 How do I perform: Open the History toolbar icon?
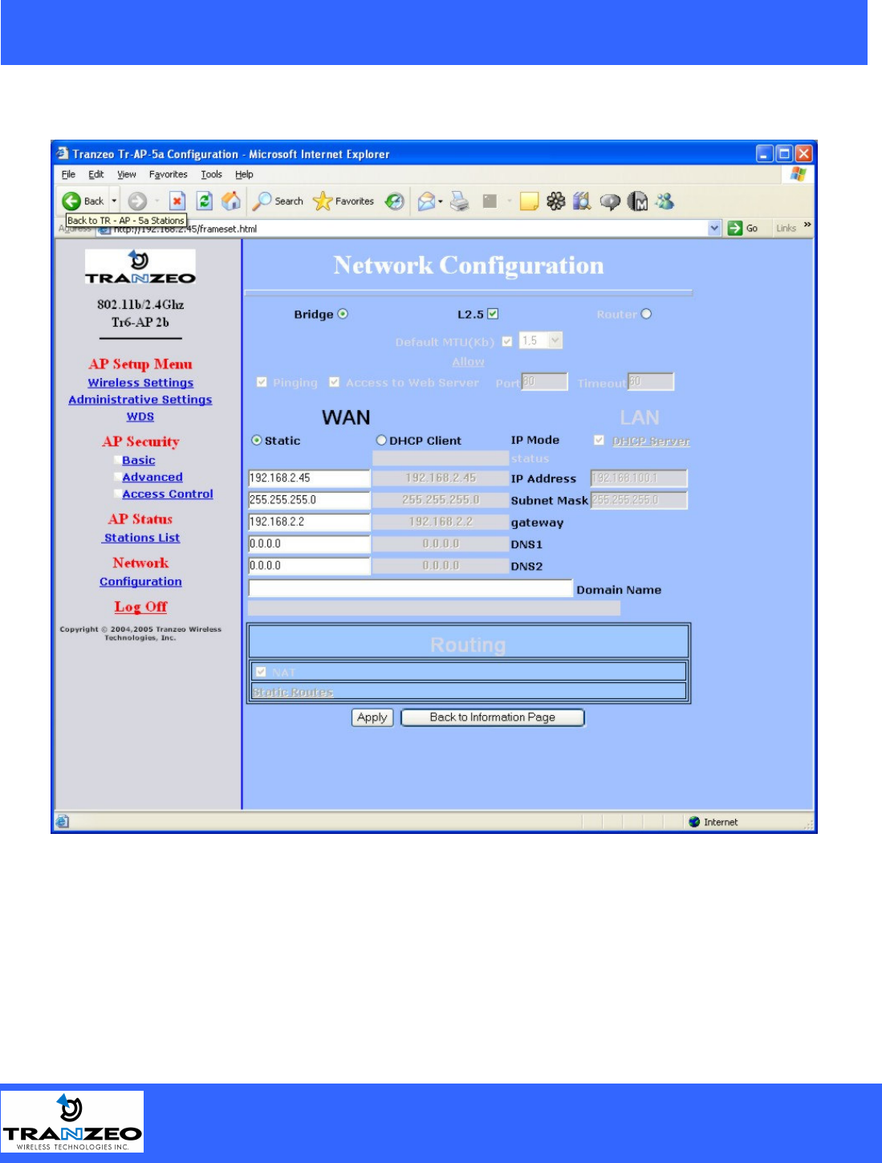point(394,201)
